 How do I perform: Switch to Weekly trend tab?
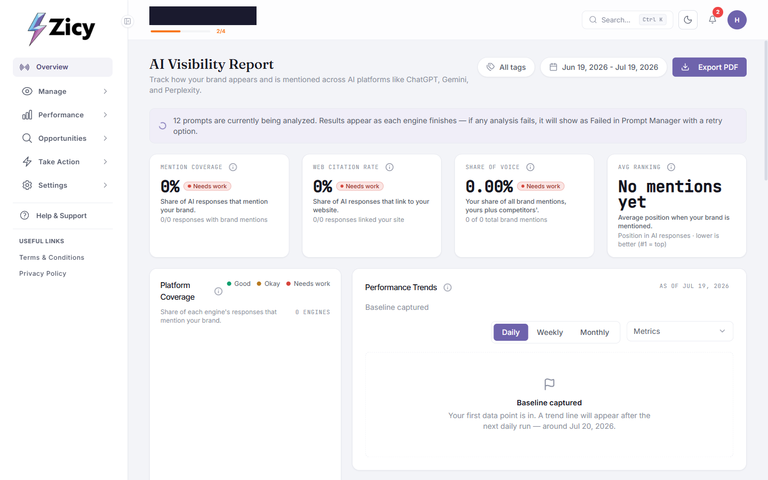(550, 332)
